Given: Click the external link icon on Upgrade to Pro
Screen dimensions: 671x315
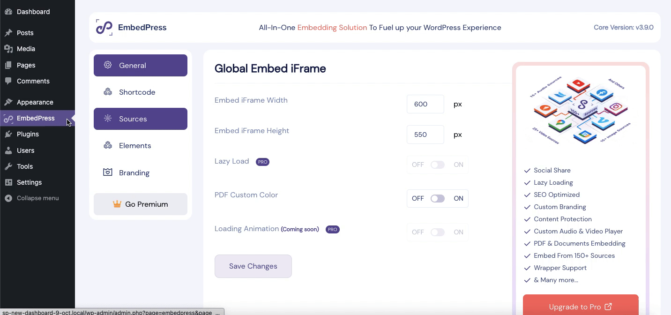Looking at the screenshot, I should (x=608, y=307).
